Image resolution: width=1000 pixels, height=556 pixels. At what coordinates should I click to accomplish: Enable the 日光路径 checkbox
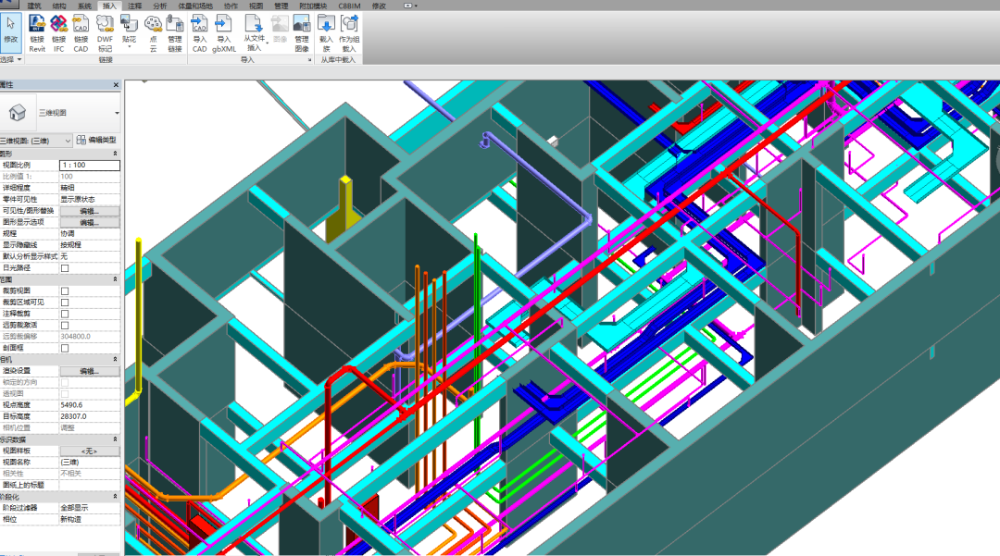pos(65,268)
